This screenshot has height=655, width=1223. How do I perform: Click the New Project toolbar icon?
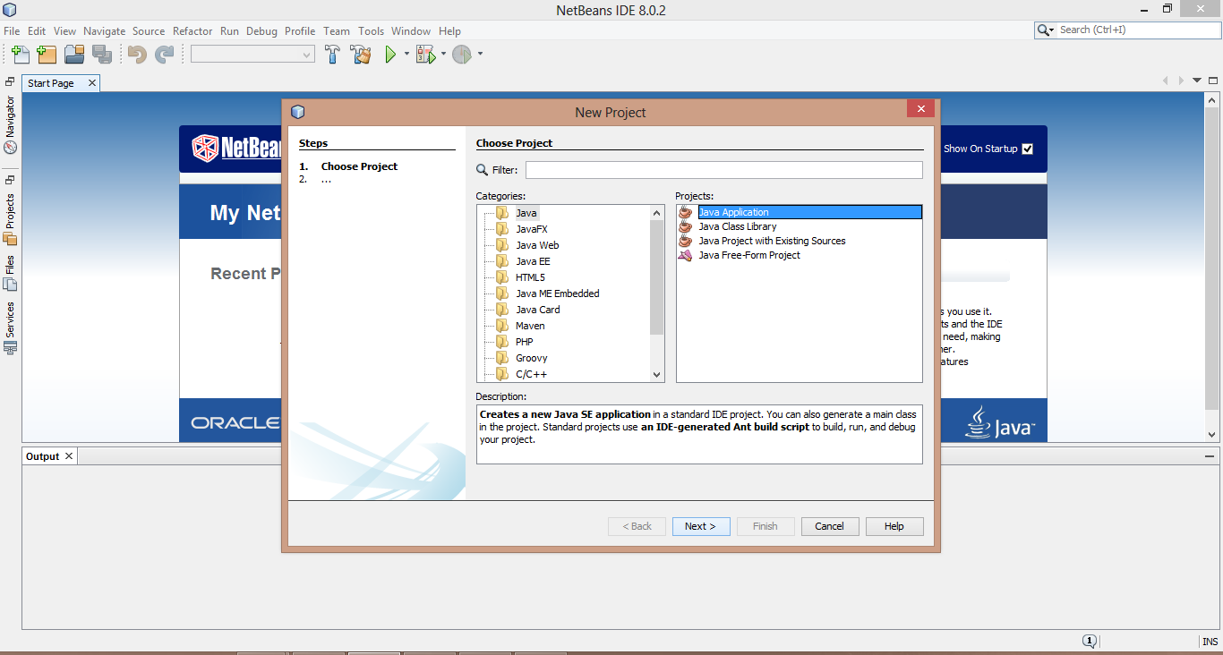click(x=47, y=55)
